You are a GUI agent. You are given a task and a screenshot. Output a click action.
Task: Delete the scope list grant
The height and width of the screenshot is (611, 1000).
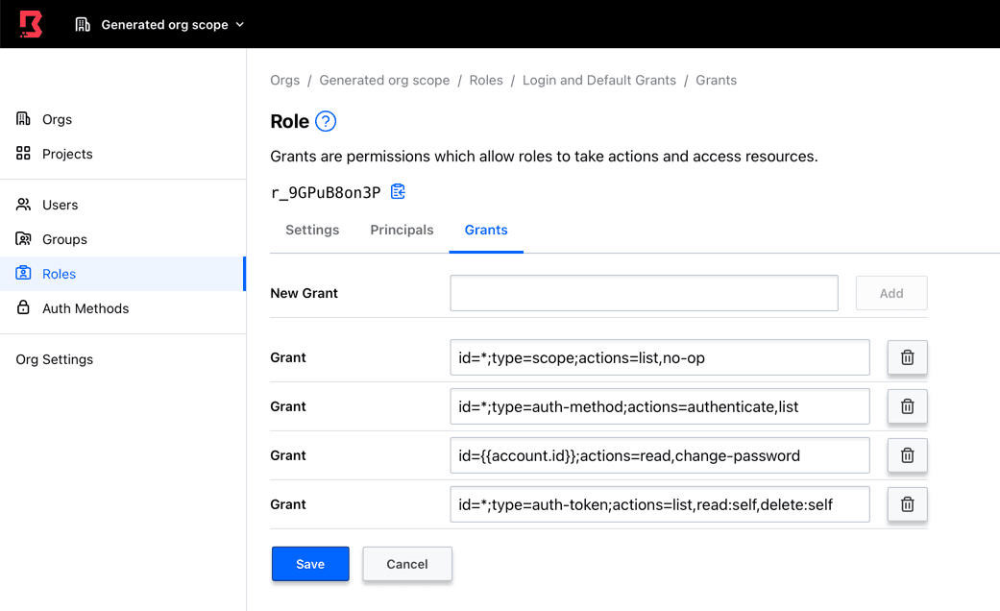click(907, 357)
